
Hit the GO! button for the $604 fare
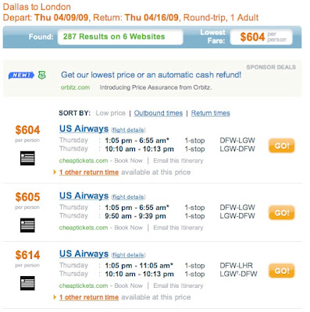[x=282, y=146]
